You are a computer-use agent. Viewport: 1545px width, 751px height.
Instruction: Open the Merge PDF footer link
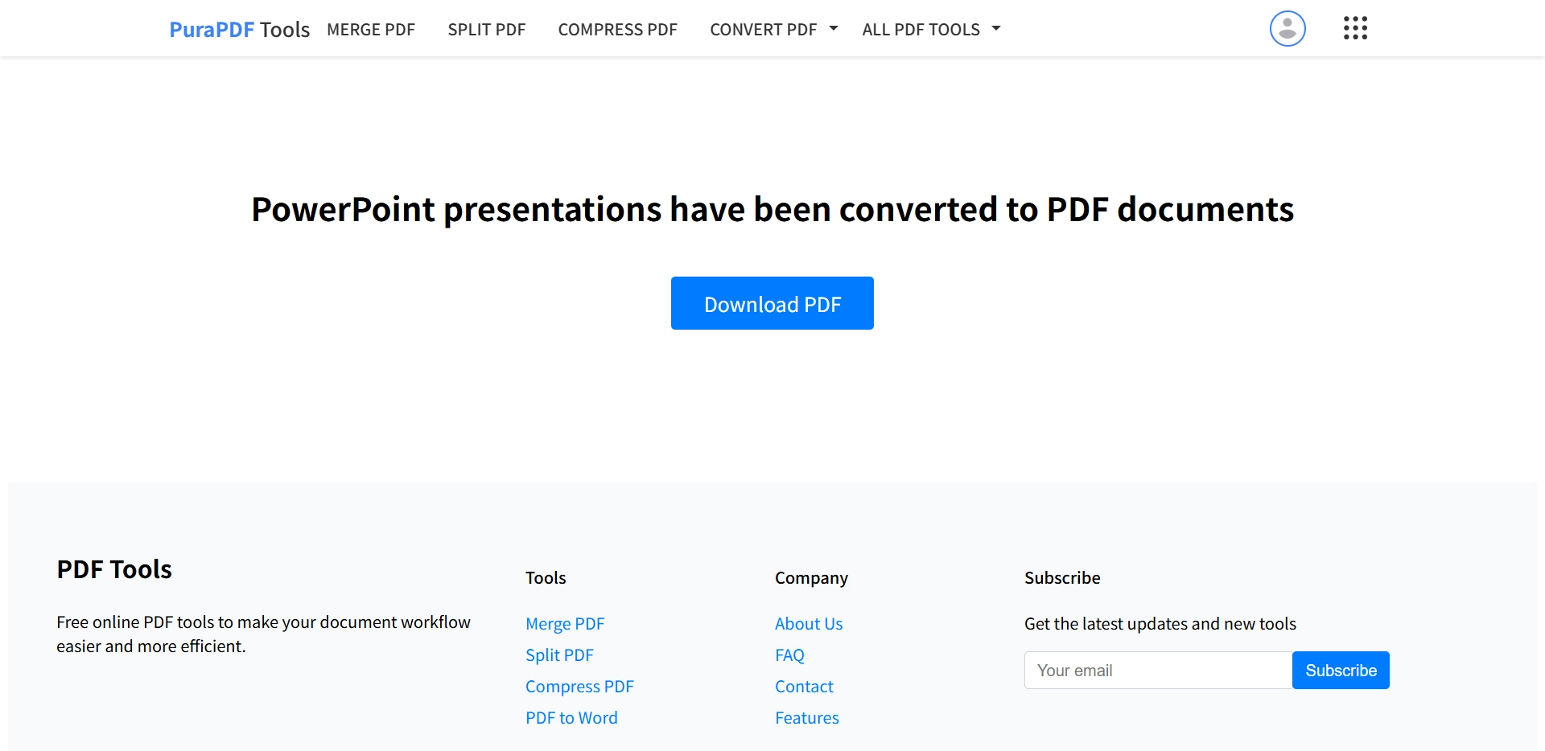pyautogui.click(x=565, y=623)
